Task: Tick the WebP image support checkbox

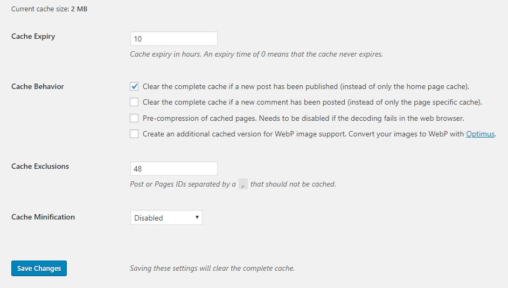Action: click(x=134, y=134)
